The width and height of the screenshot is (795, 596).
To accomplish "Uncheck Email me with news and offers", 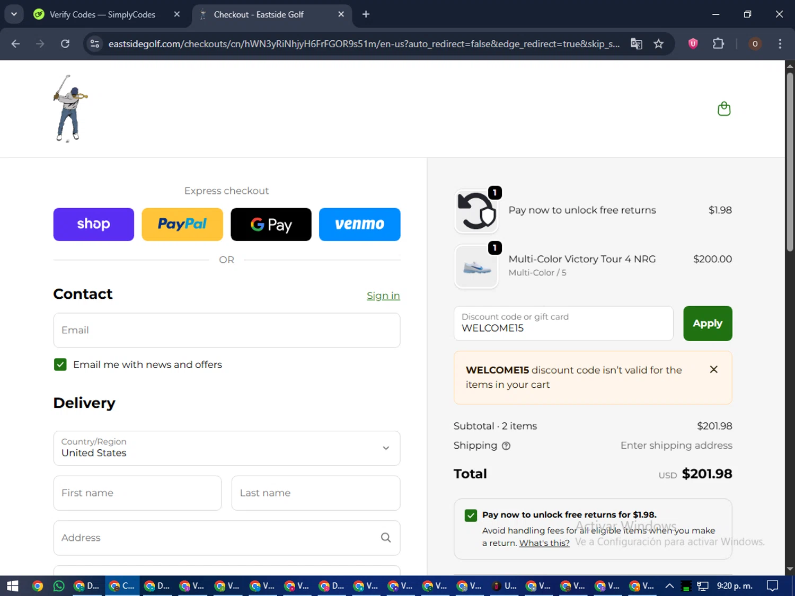I will click(60, 364).
